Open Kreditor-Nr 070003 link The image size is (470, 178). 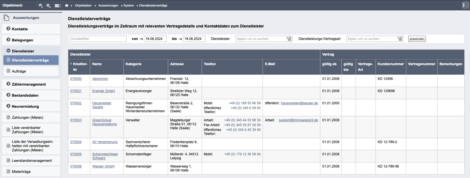tap(76, 120)
